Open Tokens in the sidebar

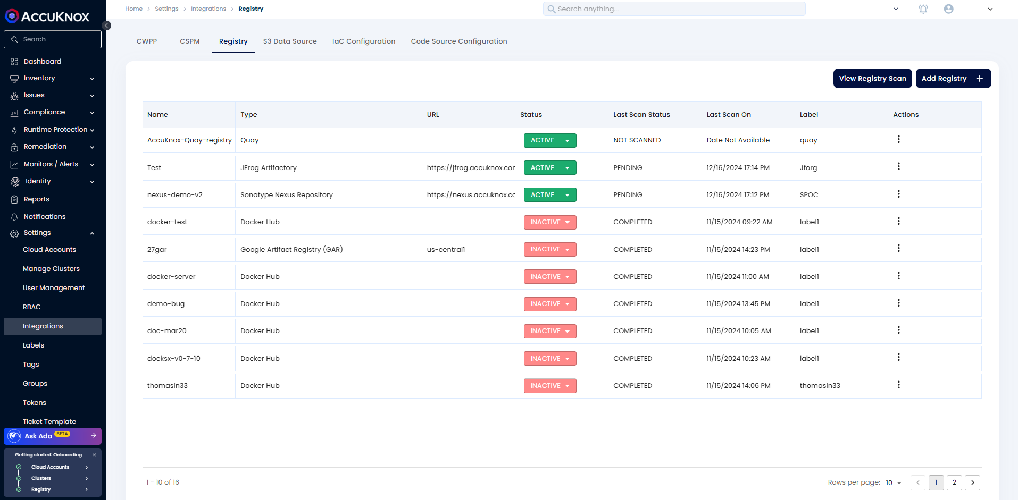[35, 403]
